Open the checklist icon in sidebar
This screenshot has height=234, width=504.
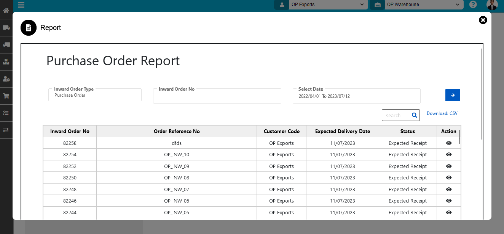tap(6, 113)
